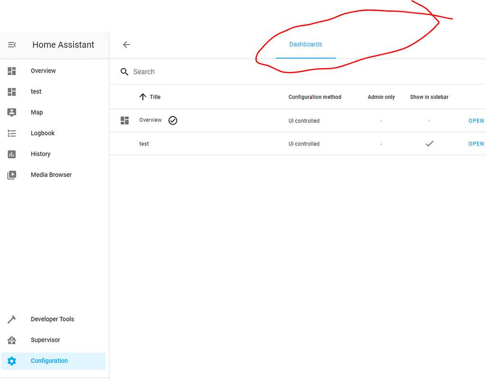Screen dimensions: 486x381
Task: Click the search magnifier icon
Action: click(124, 72)
